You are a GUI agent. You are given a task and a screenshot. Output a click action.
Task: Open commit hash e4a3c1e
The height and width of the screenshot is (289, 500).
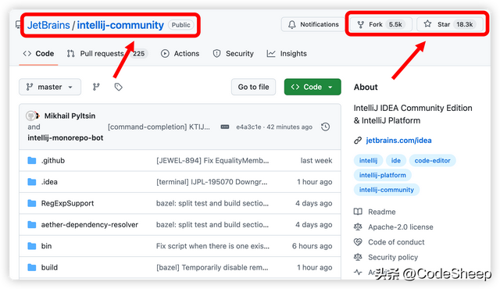click(248, 127)
